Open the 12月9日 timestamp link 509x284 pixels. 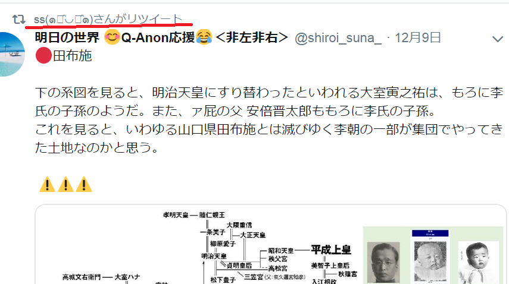click(417, 38)
